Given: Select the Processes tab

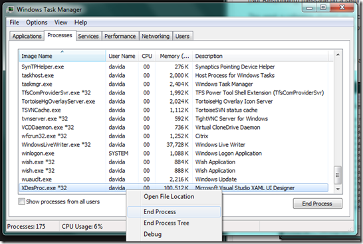Looking at the screenshot, I should (60, 35).
